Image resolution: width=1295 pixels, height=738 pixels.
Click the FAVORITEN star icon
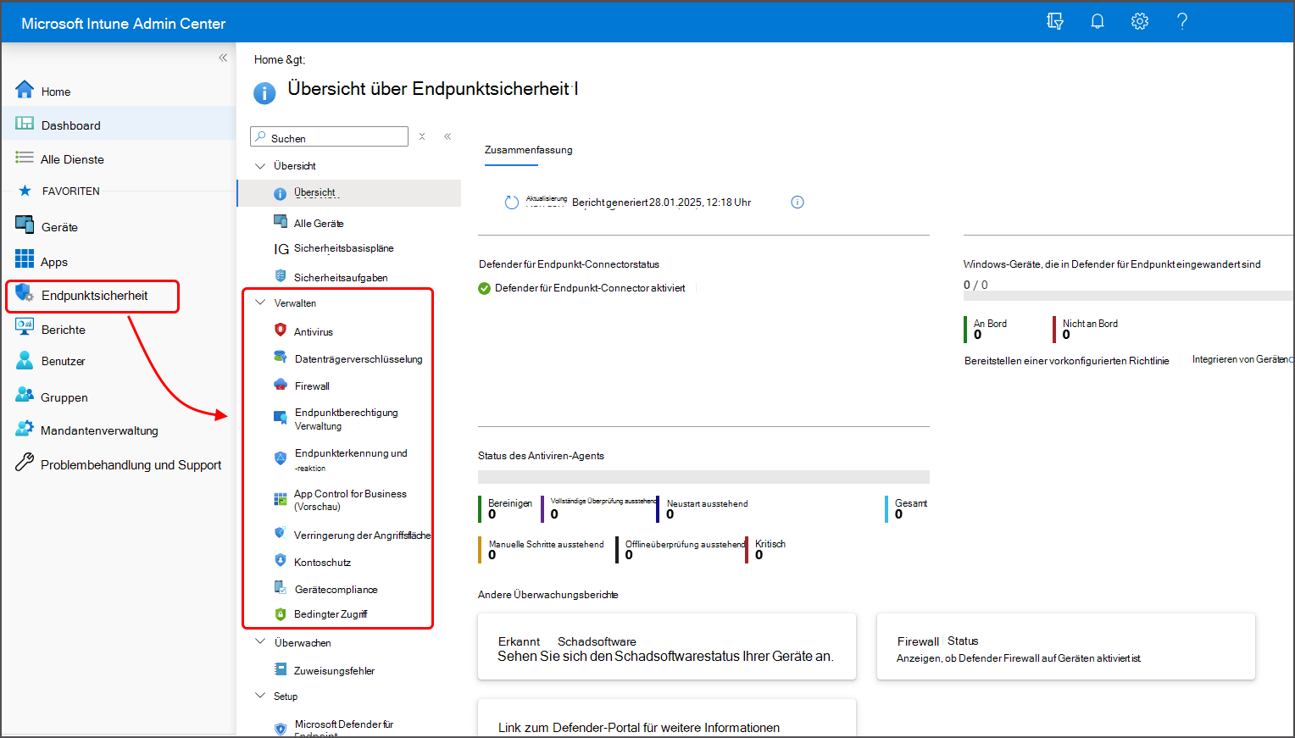point(25,191)
